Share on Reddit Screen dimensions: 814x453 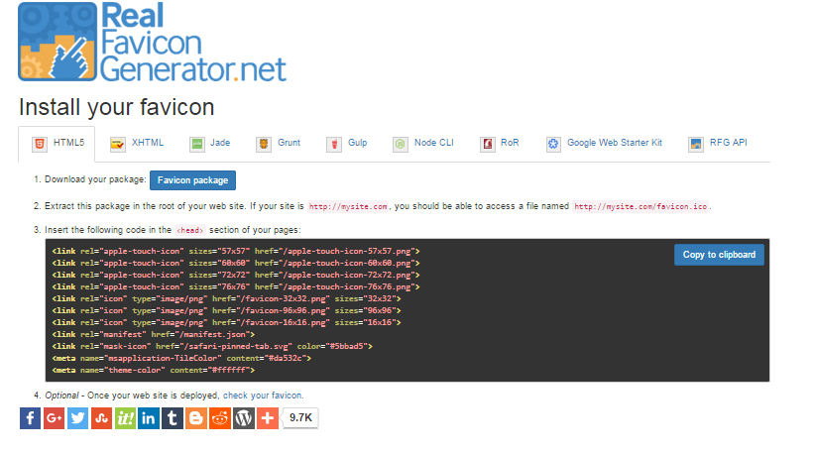[220, 418]
